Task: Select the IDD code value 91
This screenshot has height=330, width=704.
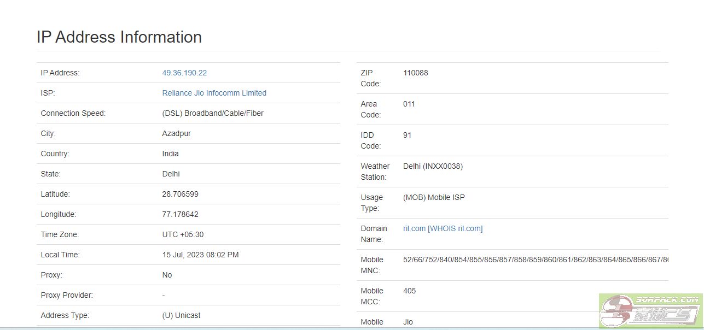Action: (x=408, y=135)
